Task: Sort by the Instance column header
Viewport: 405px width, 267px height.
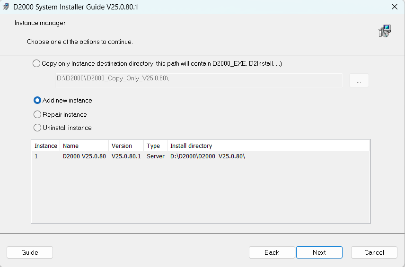Action: pyautogui.click(x=45, y=146)
